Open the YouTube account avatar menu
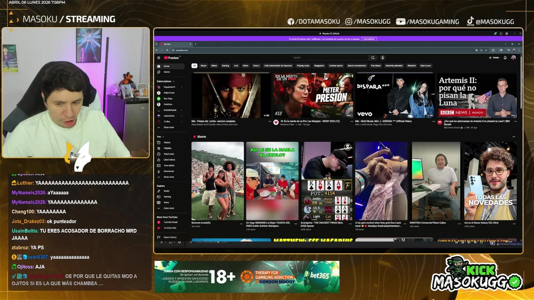 coord(514,58)
